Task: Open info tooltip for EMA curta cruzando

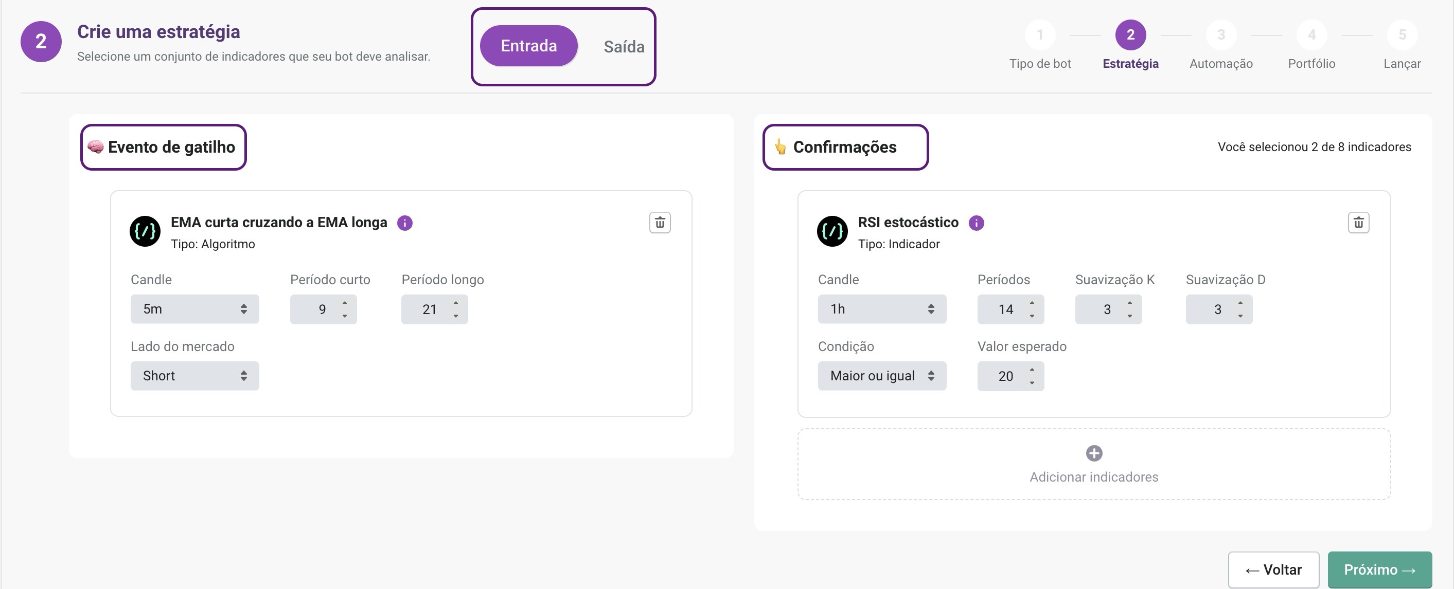Action: (405, 223)
